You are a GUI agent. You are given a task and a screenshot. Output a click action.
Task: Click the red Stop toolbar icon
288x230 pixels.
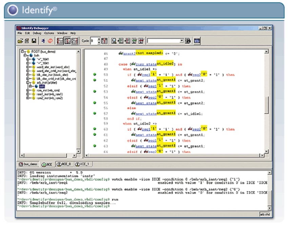(50, 41)
